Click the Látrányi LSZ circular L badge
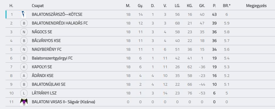 (24, 93)
